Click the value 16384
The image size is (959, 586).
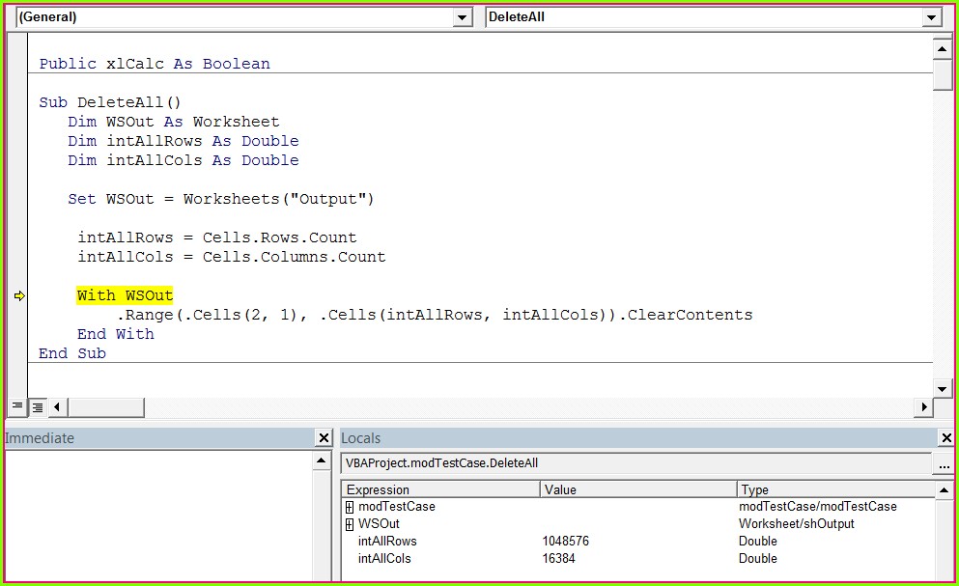[558, 558]
